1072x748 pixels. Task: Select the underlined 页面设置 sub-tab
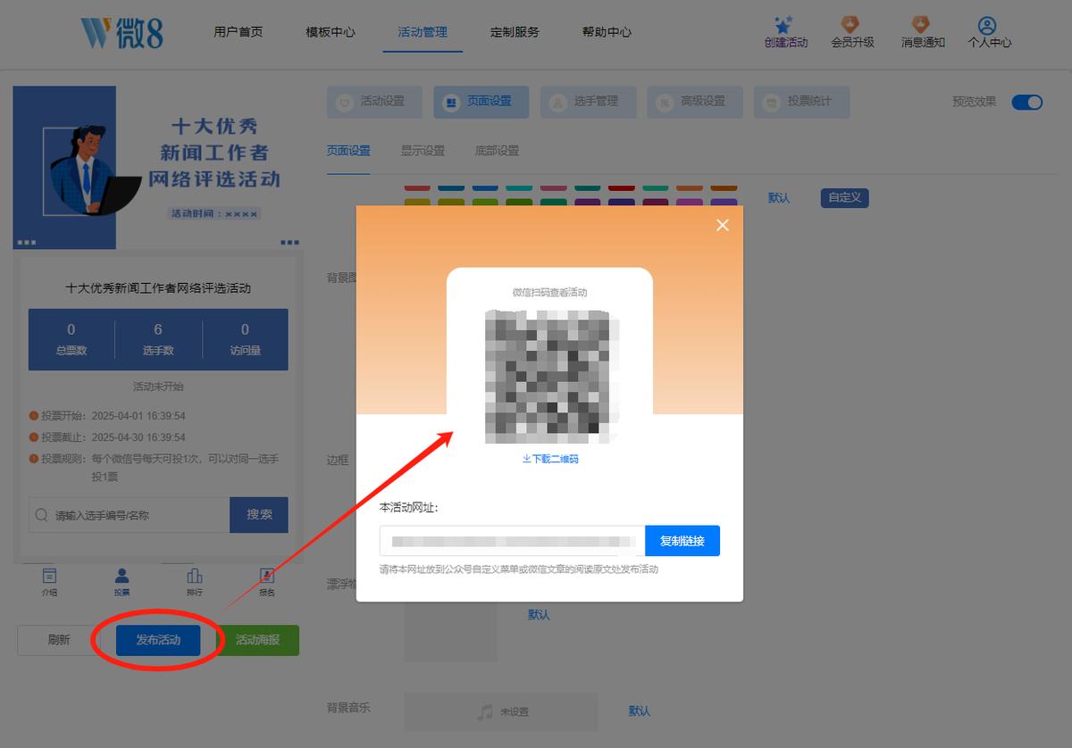tap(348, 151)
